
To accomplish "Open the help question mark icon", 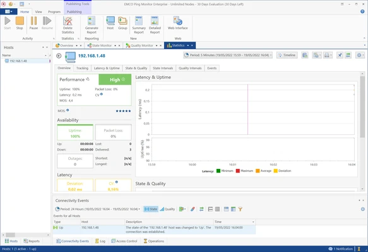I will click(362, 11).
